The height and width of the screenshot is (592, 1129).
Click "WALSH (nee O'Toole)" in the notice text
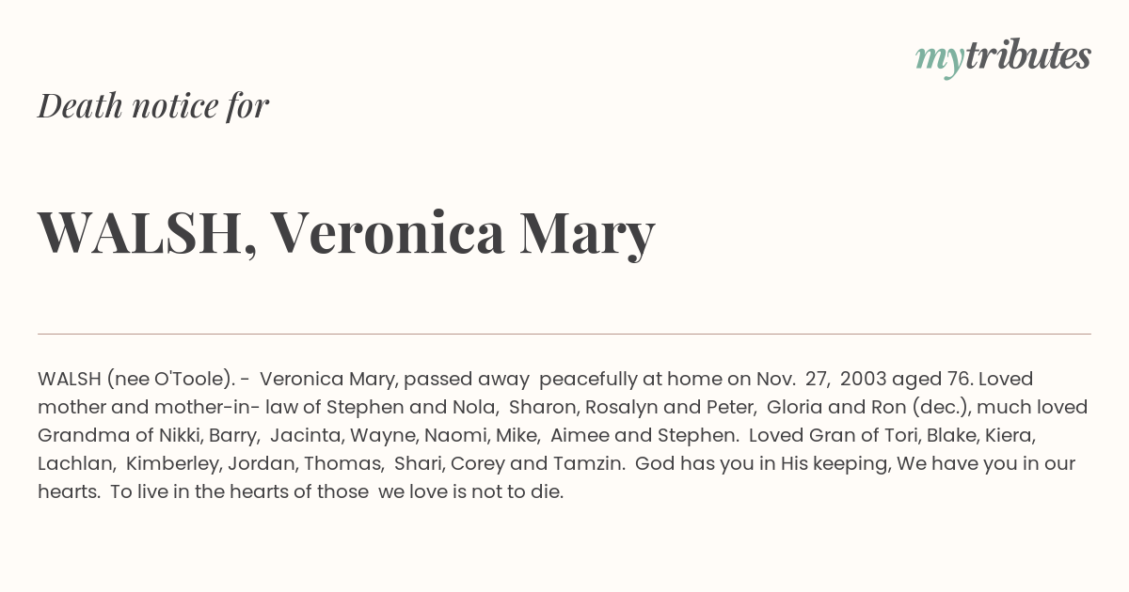(x=135, y=380)
